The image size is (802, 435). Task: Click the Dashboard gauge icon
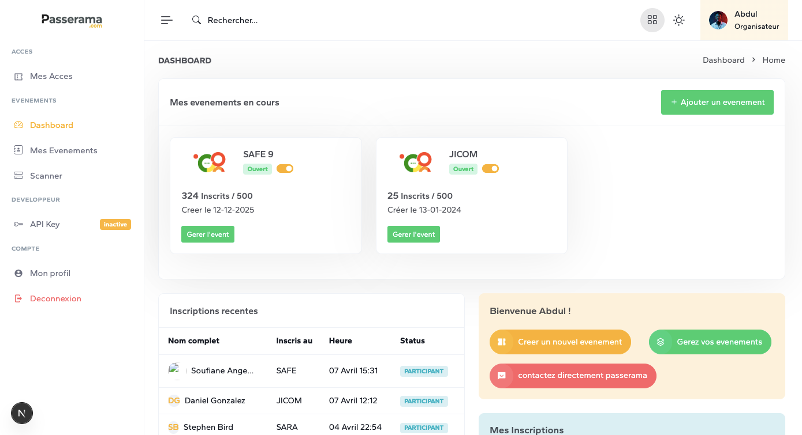pos(18,125)
